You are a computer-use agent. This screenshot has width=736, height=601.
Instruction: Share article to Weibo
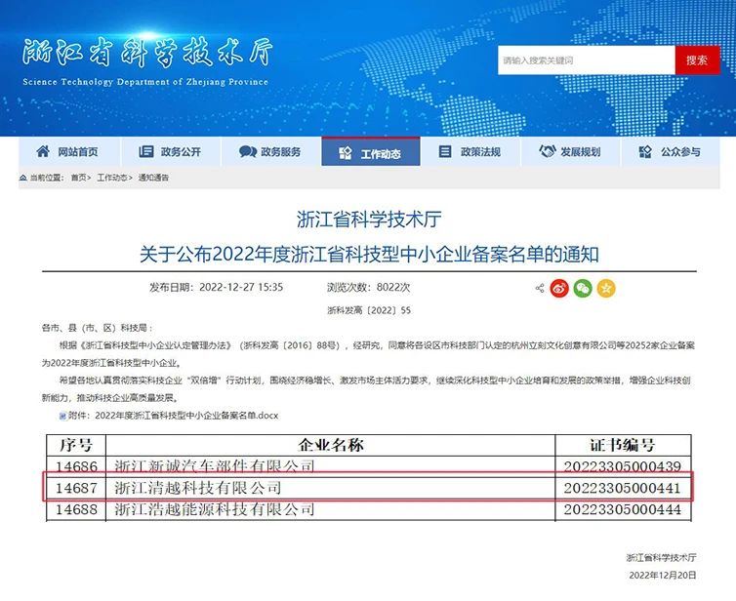pos(560,288)
